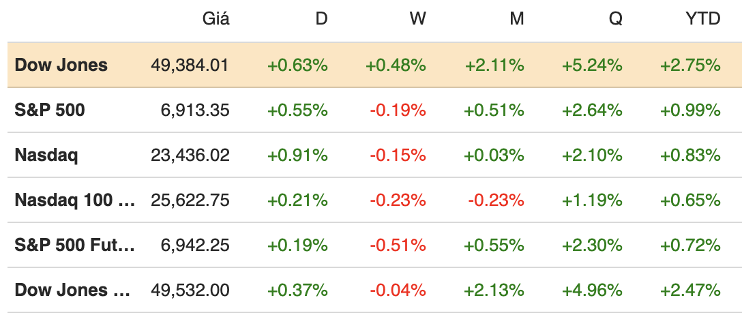Click the YTD column header
Screen dimensions: 742x326
pyautogui.click(x=702, y=19)
